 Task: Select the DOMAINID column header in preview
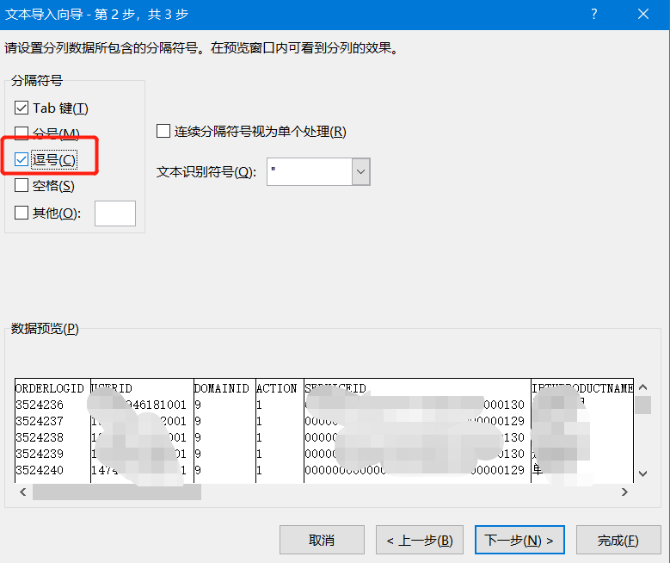(221, 388)
